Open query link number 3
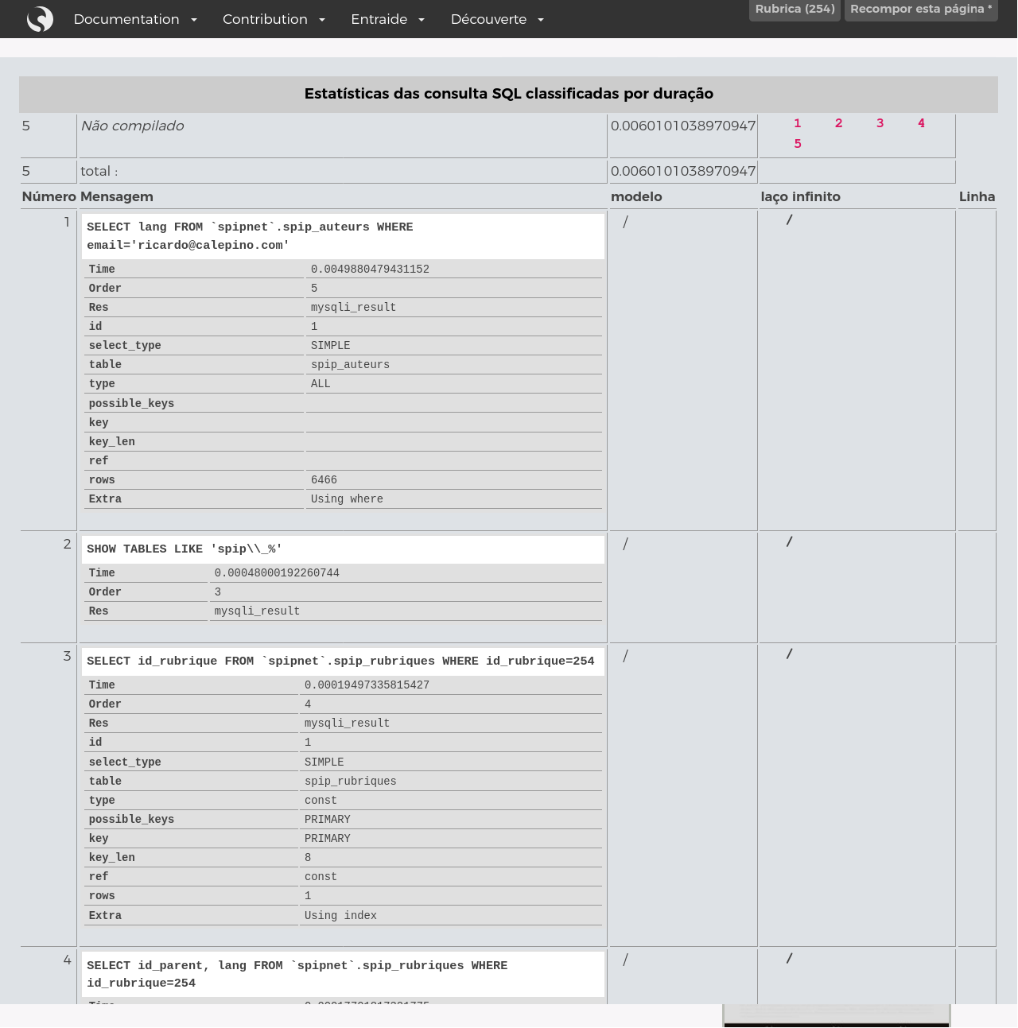This screenshot has height=1028, width=1018. (880, 123)
